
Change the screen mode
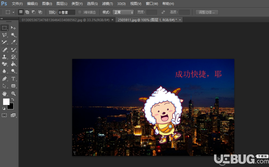(x=13, y=115)
